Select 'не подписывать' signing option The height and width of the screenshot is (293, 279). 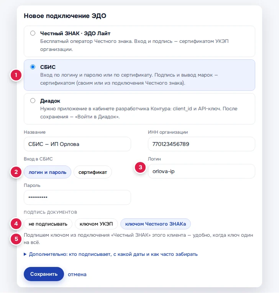pyautogui.click(x=48, y=224)
